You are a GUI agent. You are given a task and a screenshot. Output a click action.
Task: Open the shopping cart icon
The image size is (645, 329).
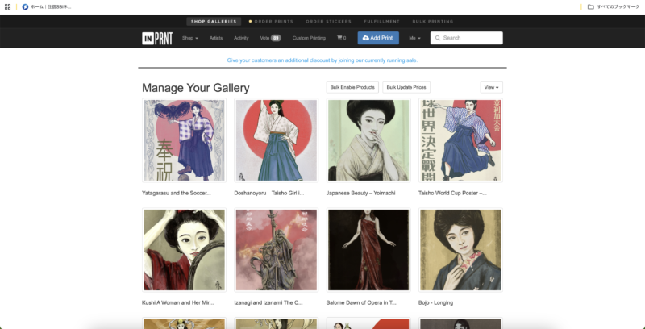pos(339,38)
